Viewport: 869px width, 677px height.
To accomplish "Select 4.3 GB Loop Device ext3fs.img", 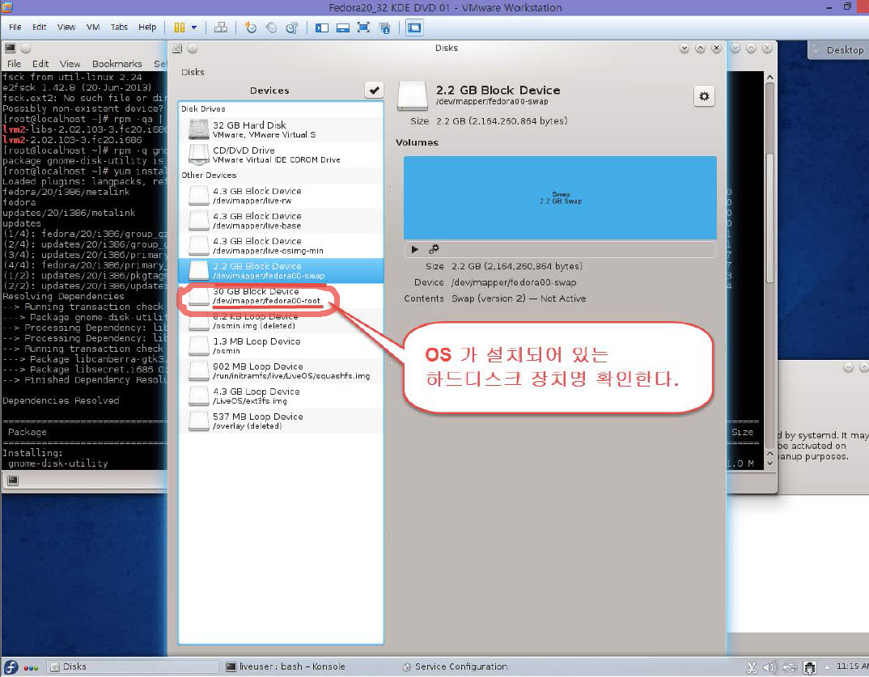I will [x=281, y=396].
